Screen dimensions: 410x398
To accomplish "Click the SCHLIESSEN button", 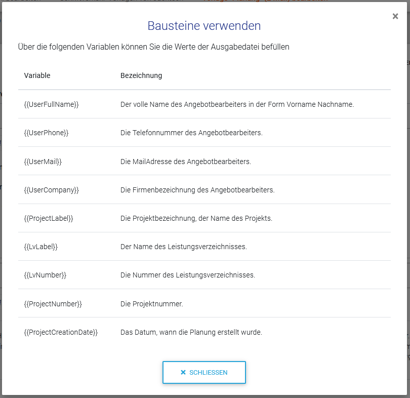I will coord(204,372).
